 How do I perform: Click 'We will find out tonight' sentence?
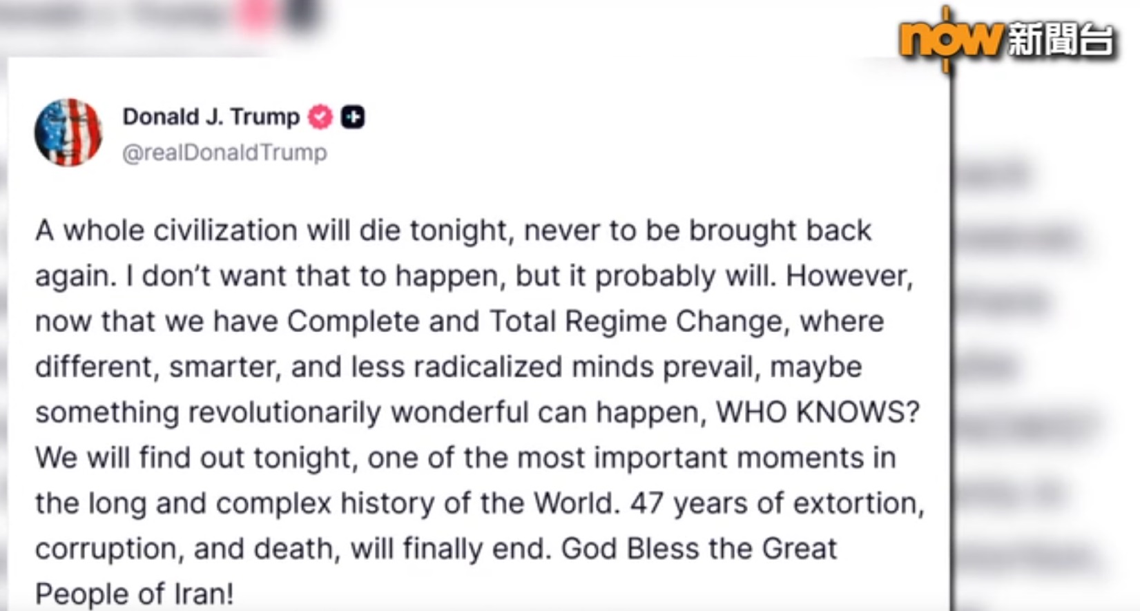tap(196, 458)
